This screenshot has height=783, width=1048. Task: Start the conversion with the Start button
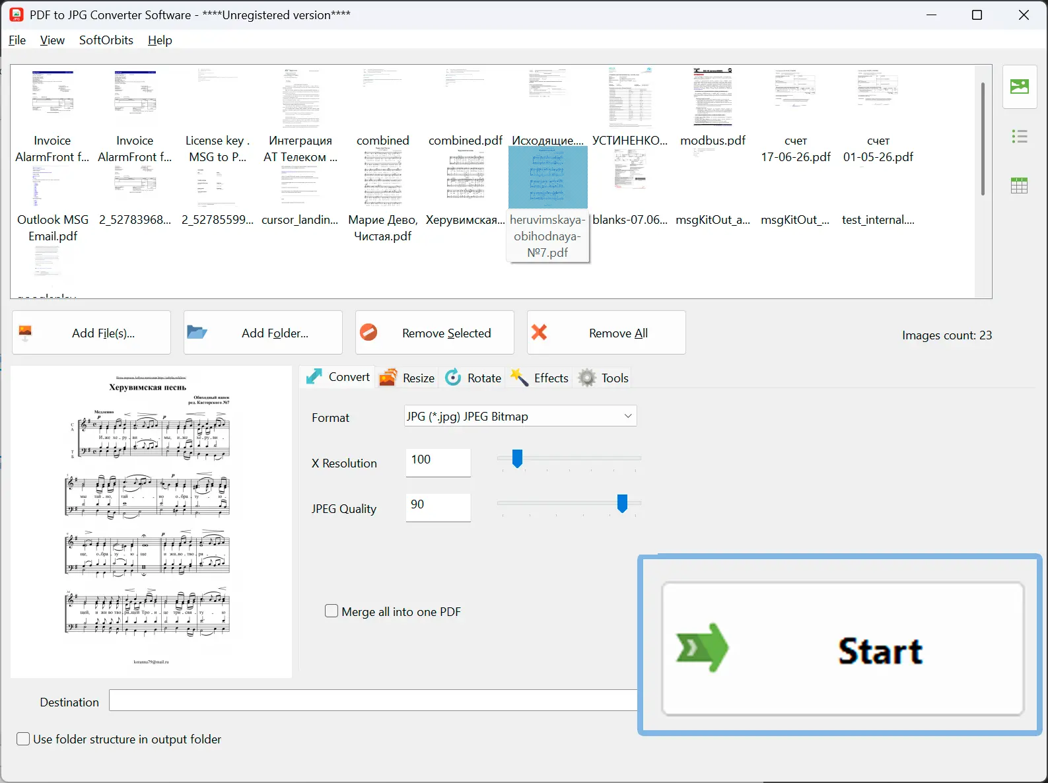point(843,648)
